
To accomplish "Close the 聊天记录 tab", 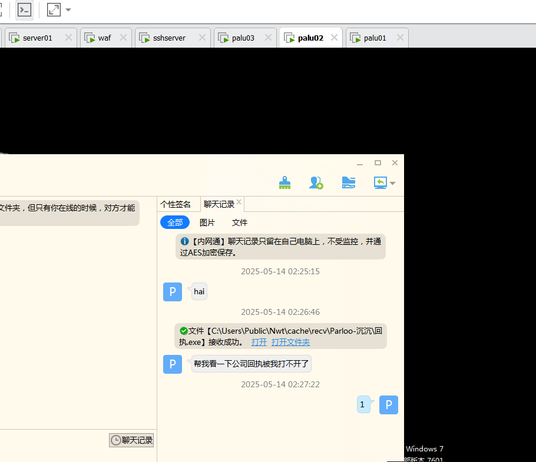I will tap(240, 204).
